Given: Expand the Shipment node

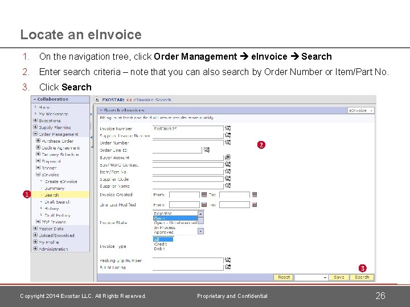Looking at the screenshot, I should click(38, 161).
